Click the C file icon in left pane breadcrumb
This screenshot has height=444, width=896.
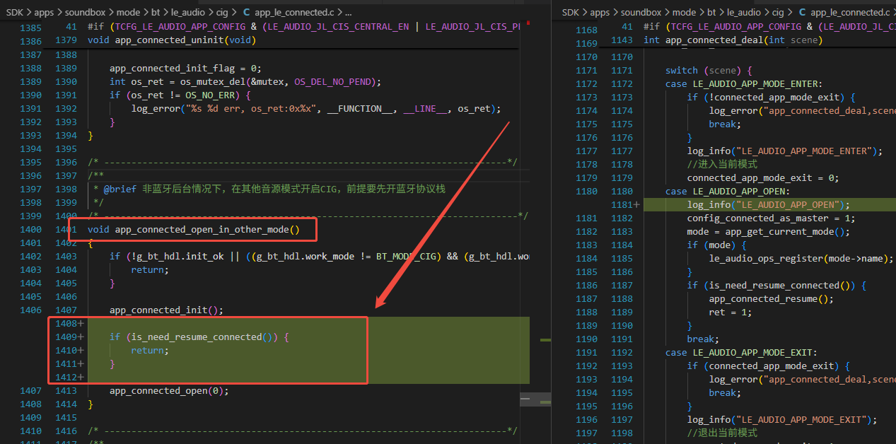(246, 12)
